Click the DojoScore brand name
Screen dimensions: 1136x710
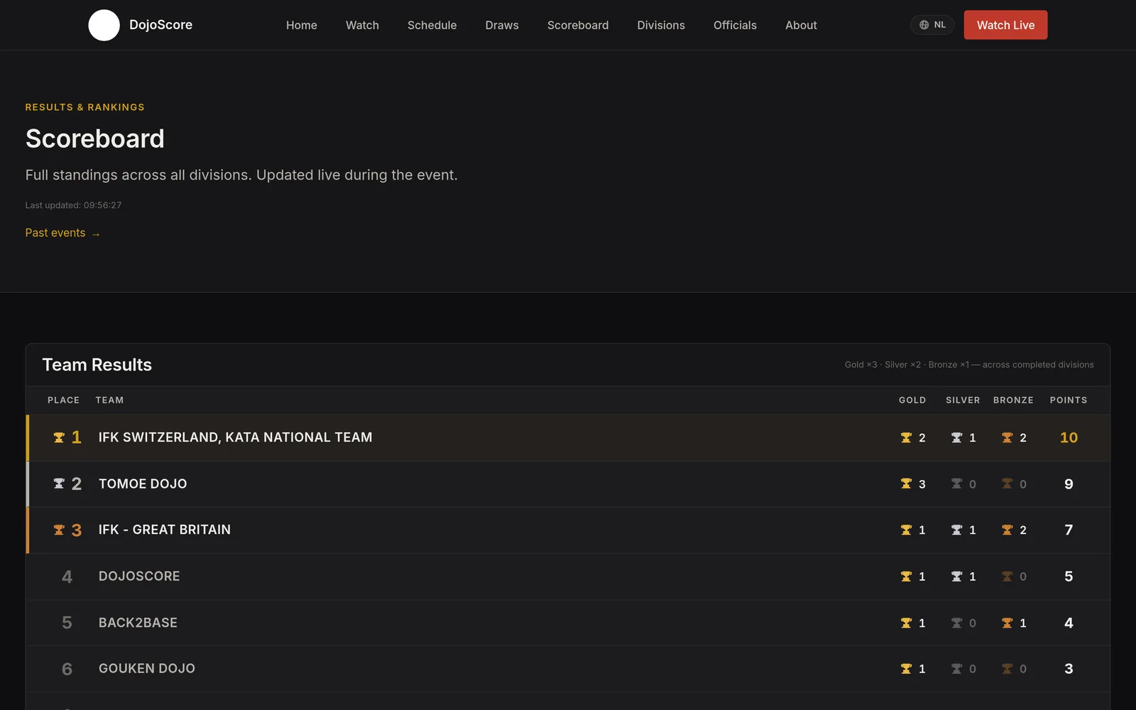160,25
